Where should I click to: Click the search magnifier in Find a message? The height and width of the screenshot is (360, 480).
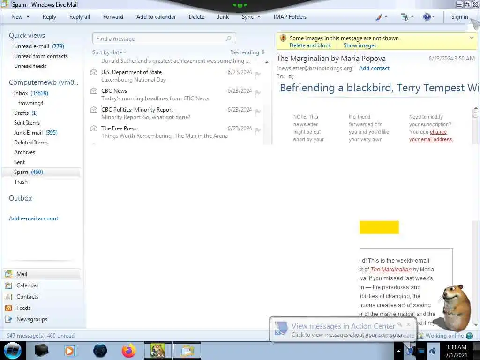click(228, 38)
